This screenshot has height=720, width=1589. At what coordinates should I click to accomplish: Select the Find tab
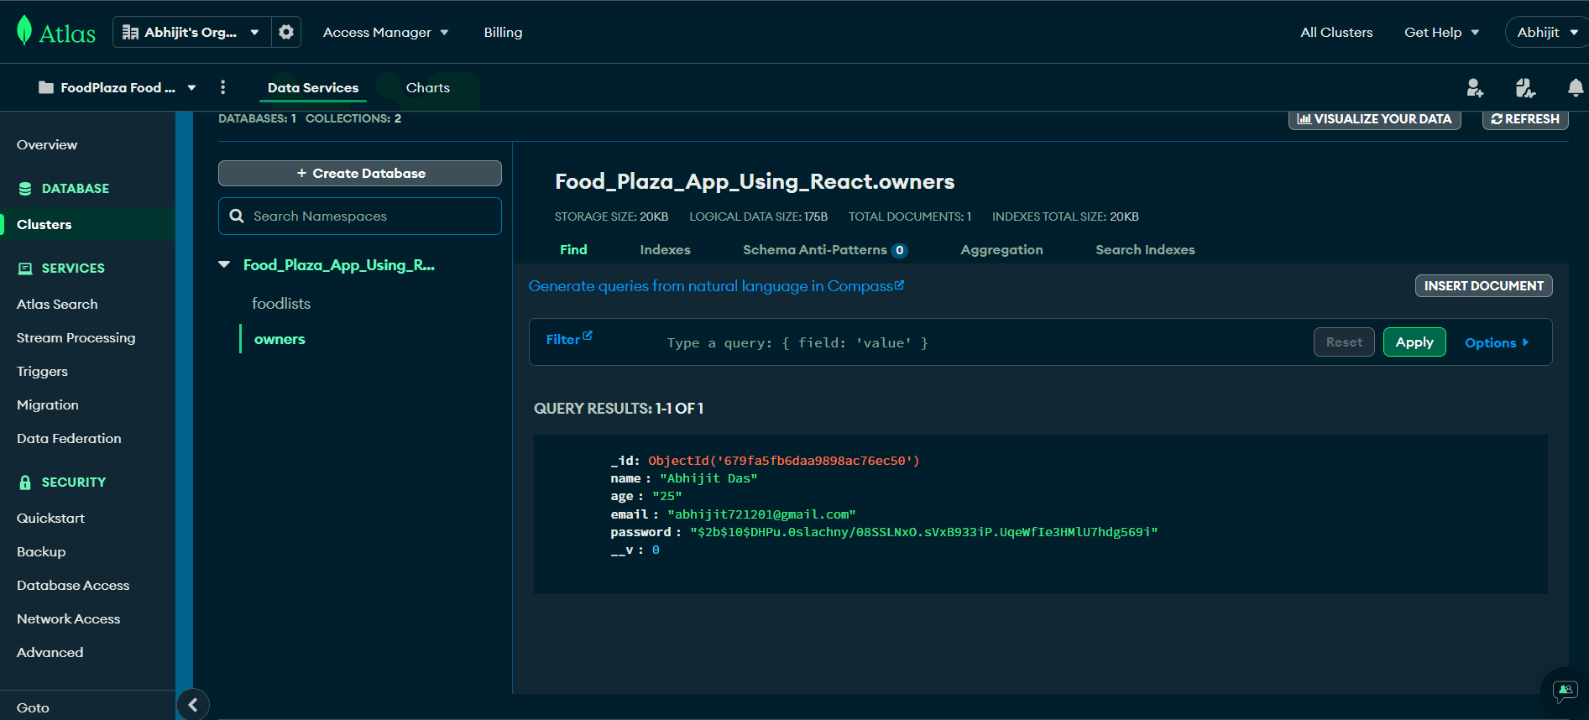[573, 249]
